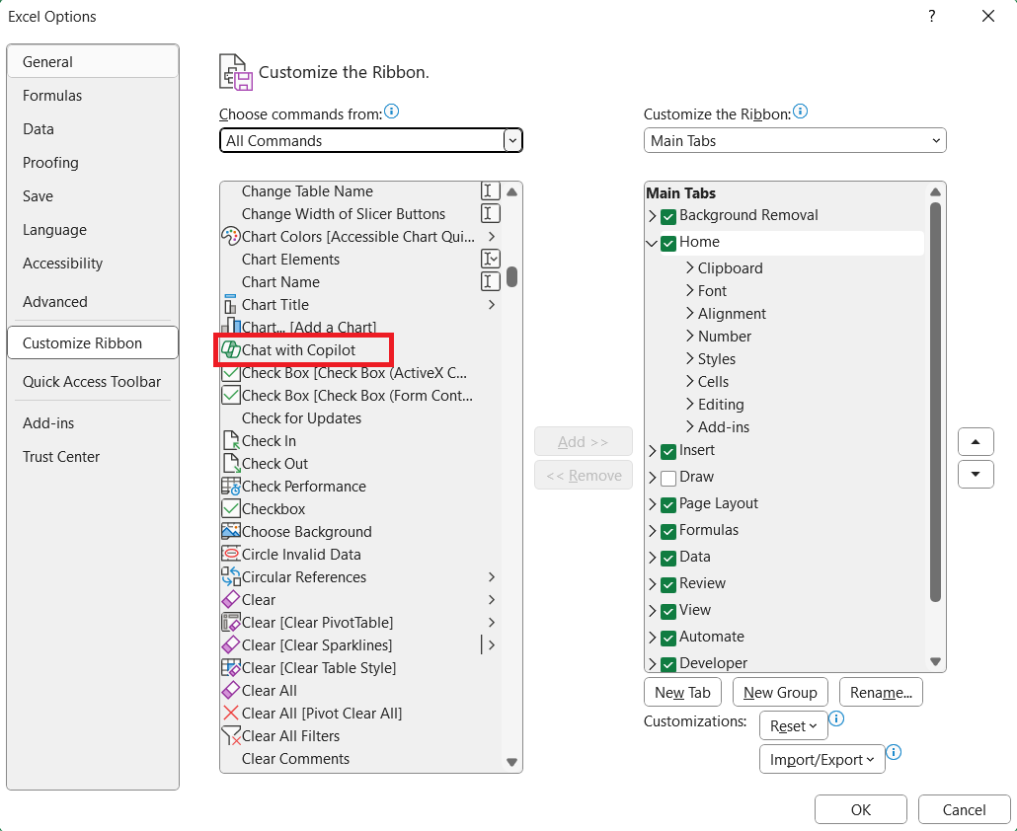
Task: Click the info icon next to Import/Export
Action: (894, 752)
